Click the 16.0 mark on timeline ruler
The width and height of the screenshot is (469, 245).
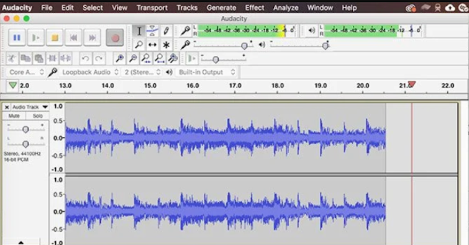coord(193,86)
